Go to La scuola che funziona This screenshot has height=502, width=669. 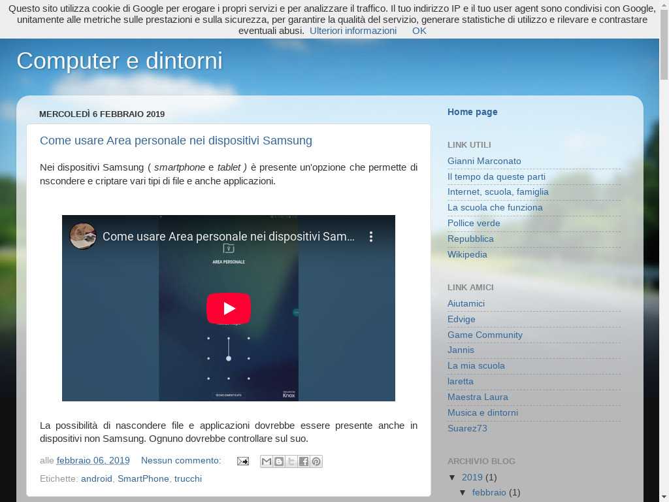coord(495,207)
